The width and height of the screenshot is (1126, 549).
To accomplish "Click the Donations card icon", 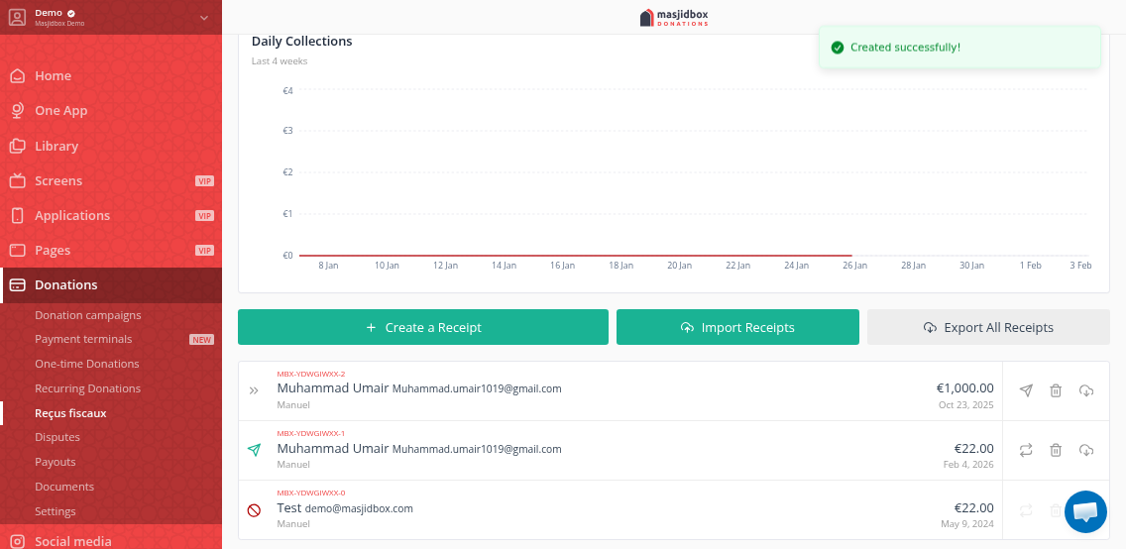I will point(17,285).
